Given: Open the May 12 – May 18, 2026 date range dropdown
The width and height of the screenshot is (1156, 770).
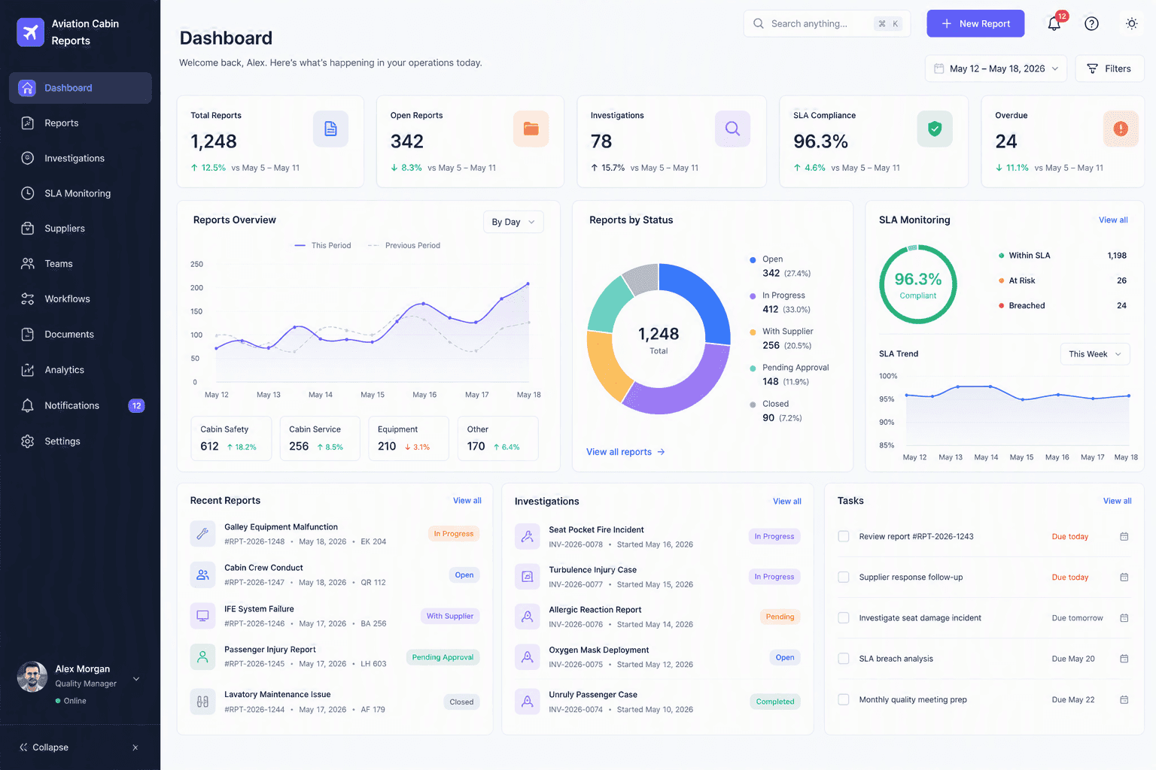Looking at the screenshot, I should point(996,68).
